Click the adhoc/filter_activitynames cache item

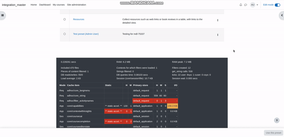coord(80,101)
